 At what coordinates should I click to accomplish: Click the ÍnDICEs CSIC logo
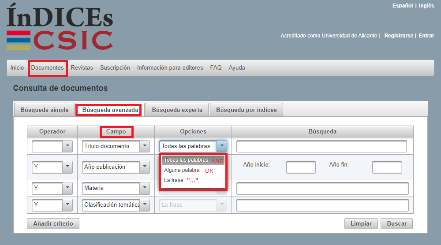point(60,27)
